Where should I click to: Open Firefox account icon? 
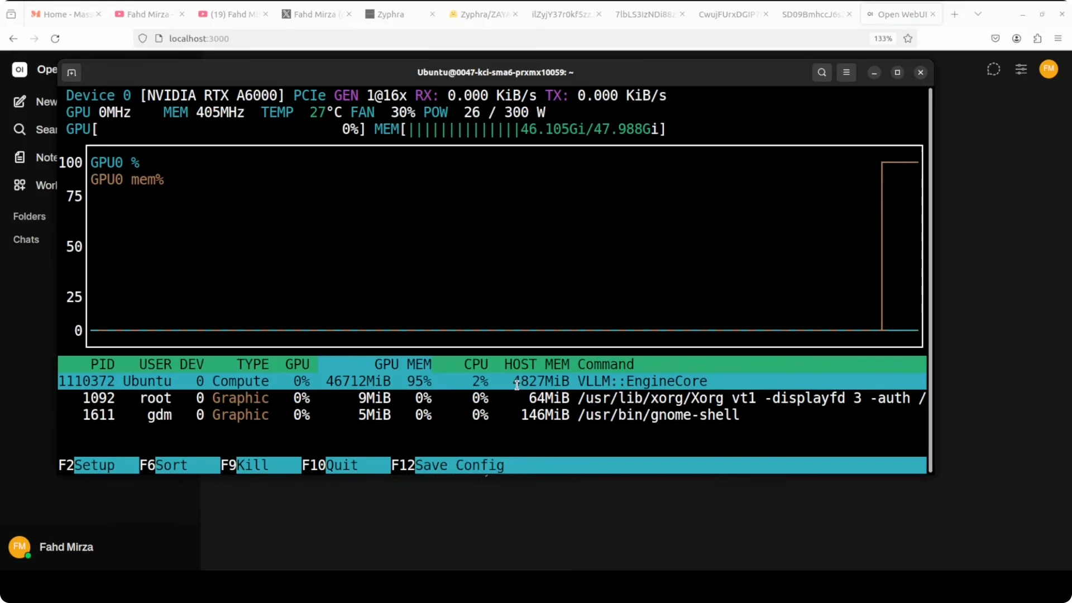point(1017,39)
